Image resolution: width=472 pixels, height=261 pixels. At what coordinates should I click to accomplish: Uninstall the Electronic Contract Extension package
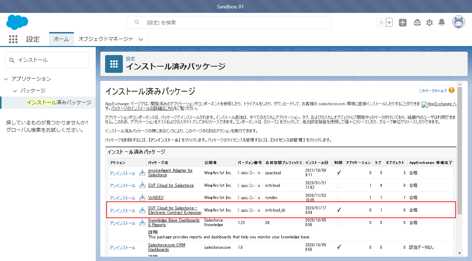(123, 210)
